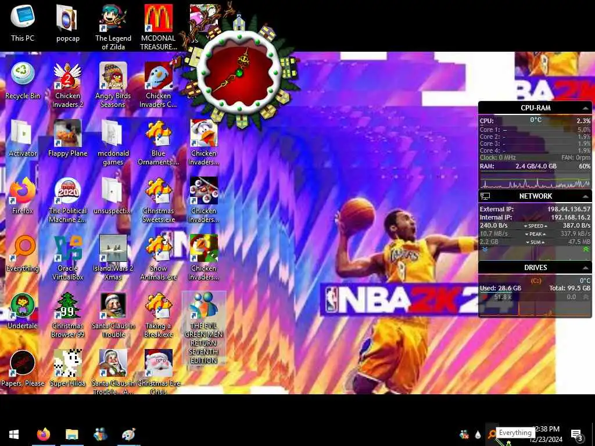Open the This PC desktop icon

23,23
